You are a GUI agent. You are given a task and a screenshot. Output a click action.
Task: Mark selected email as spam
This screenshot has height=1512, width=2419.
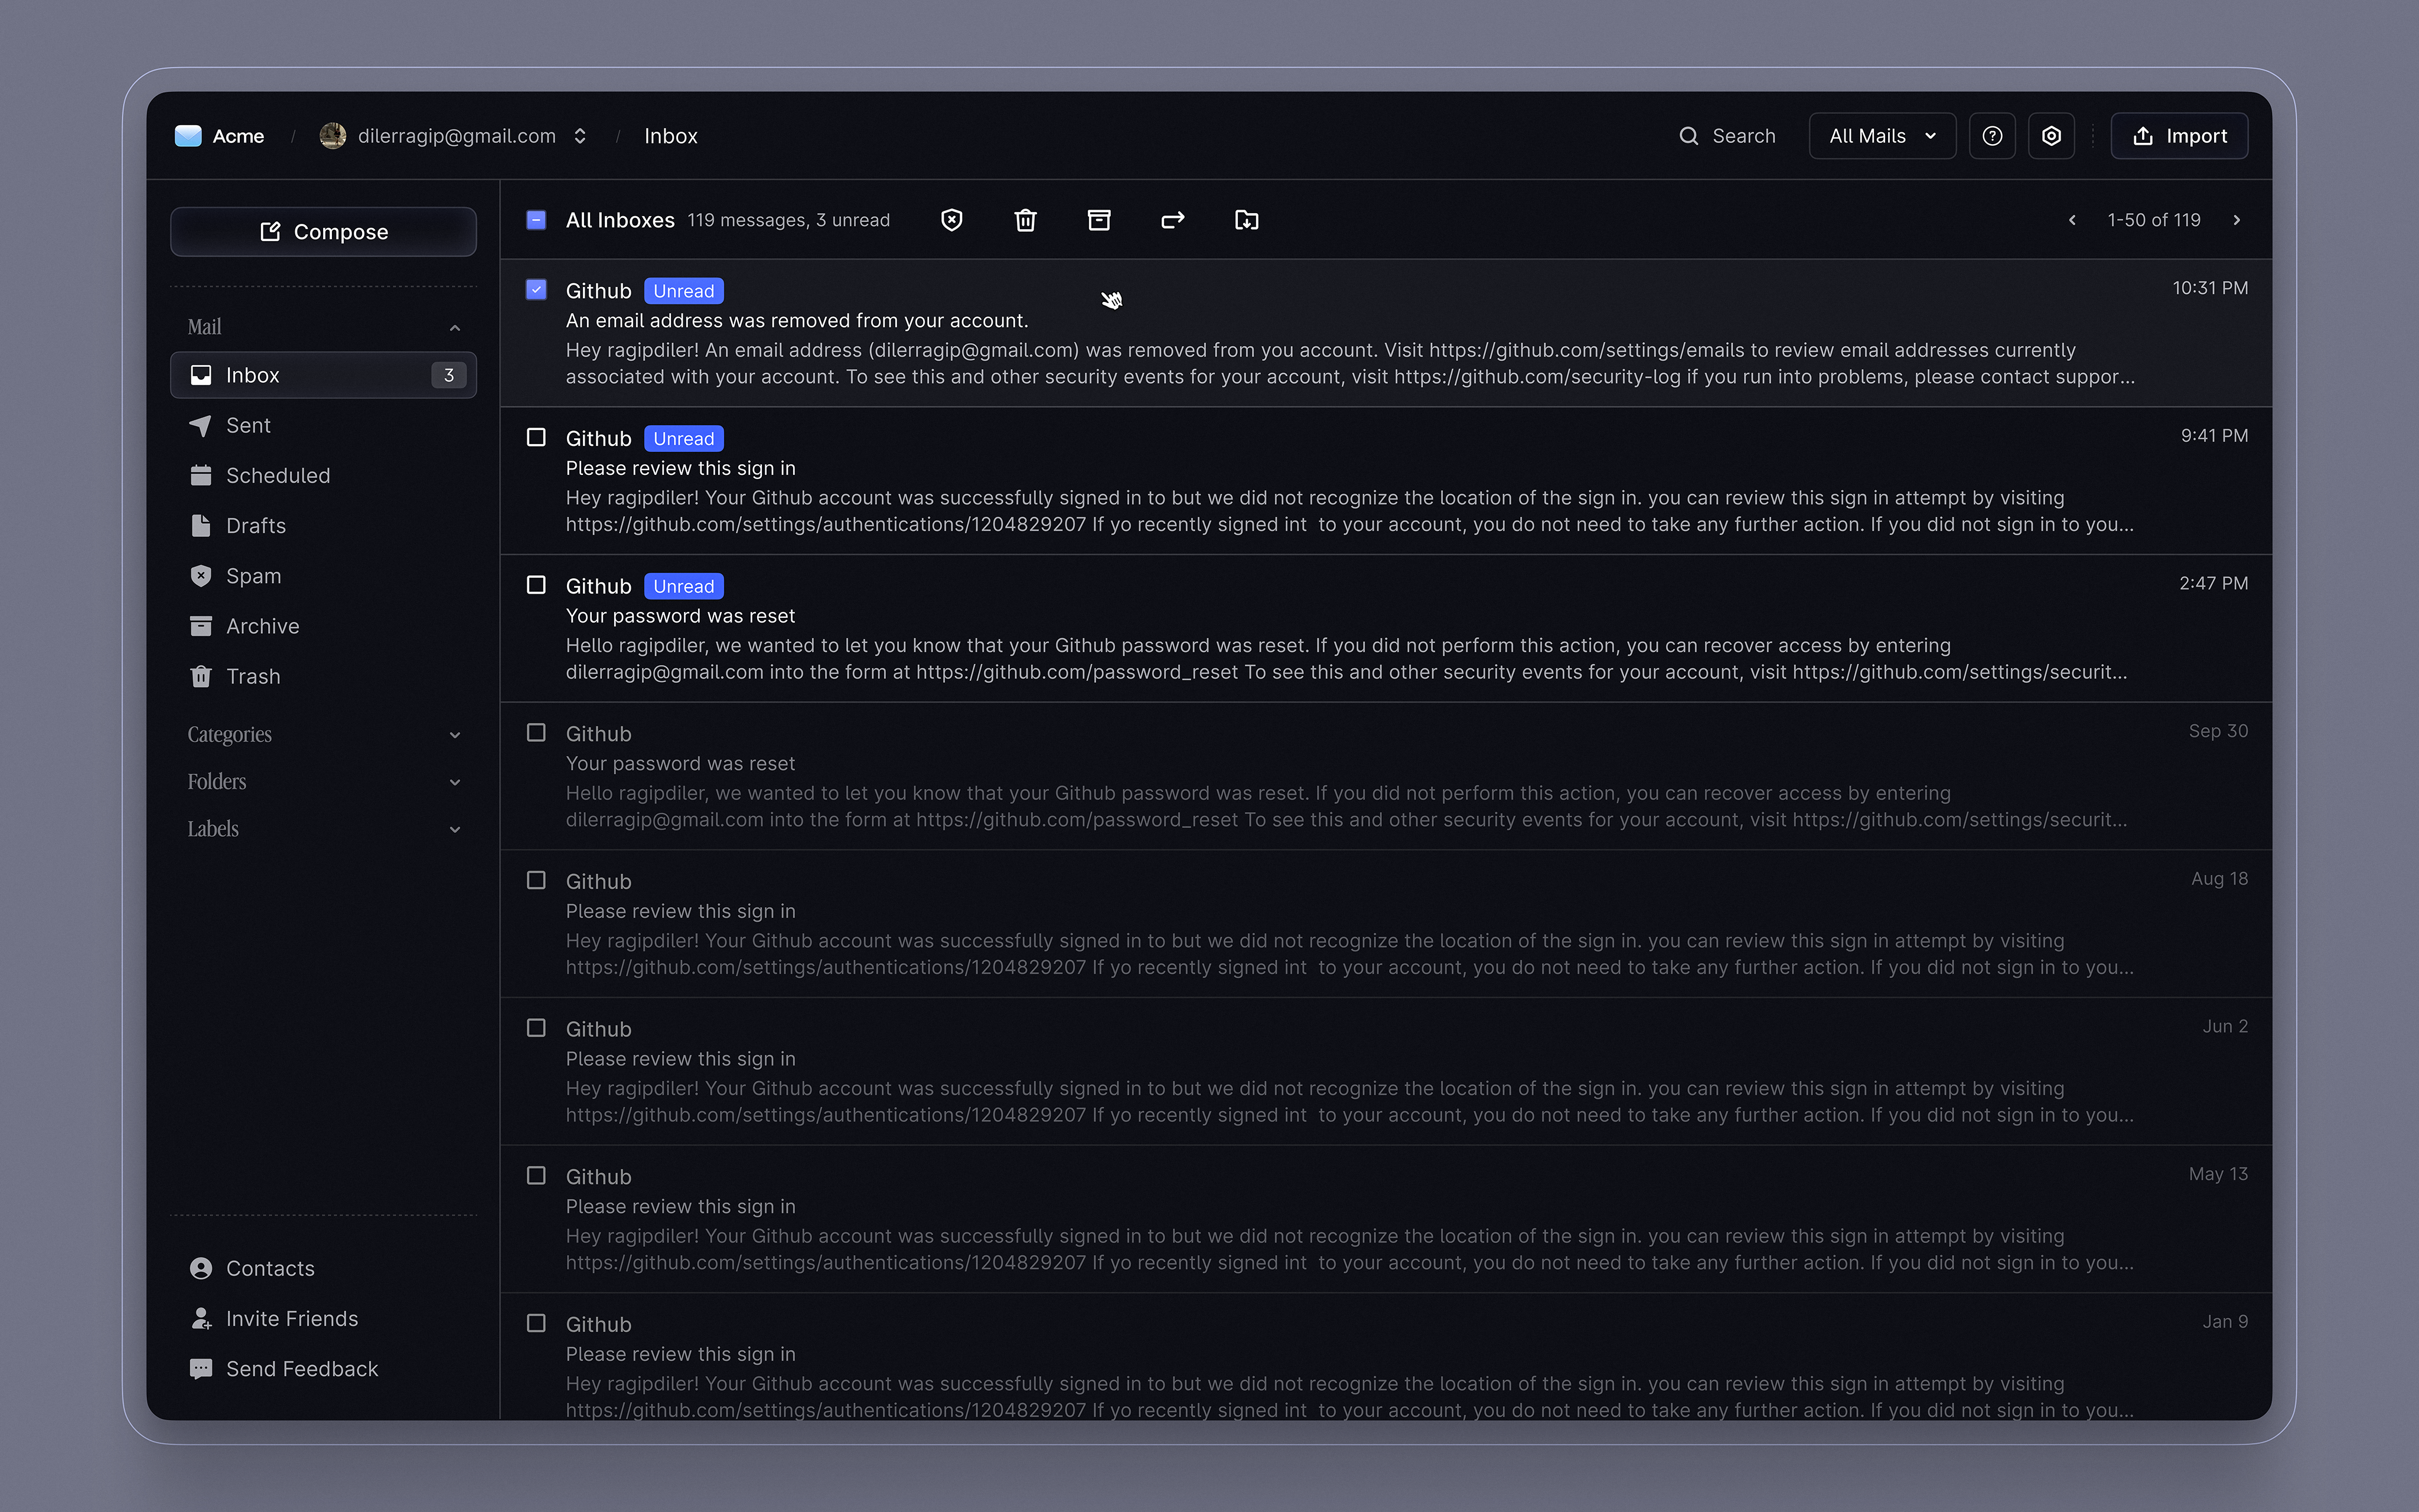click(951, 220)
